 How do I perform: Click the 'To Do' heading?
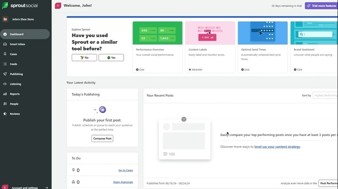click(x=76, y=158)
